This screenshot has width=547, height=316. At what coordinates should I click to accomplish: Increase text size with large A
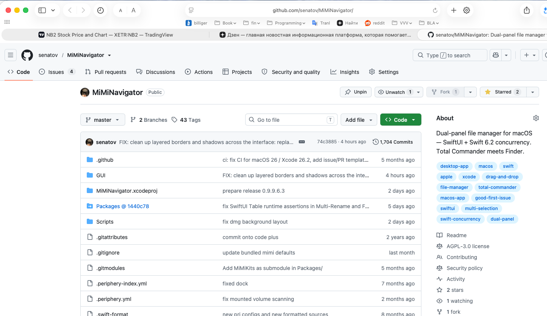point(134,11)
